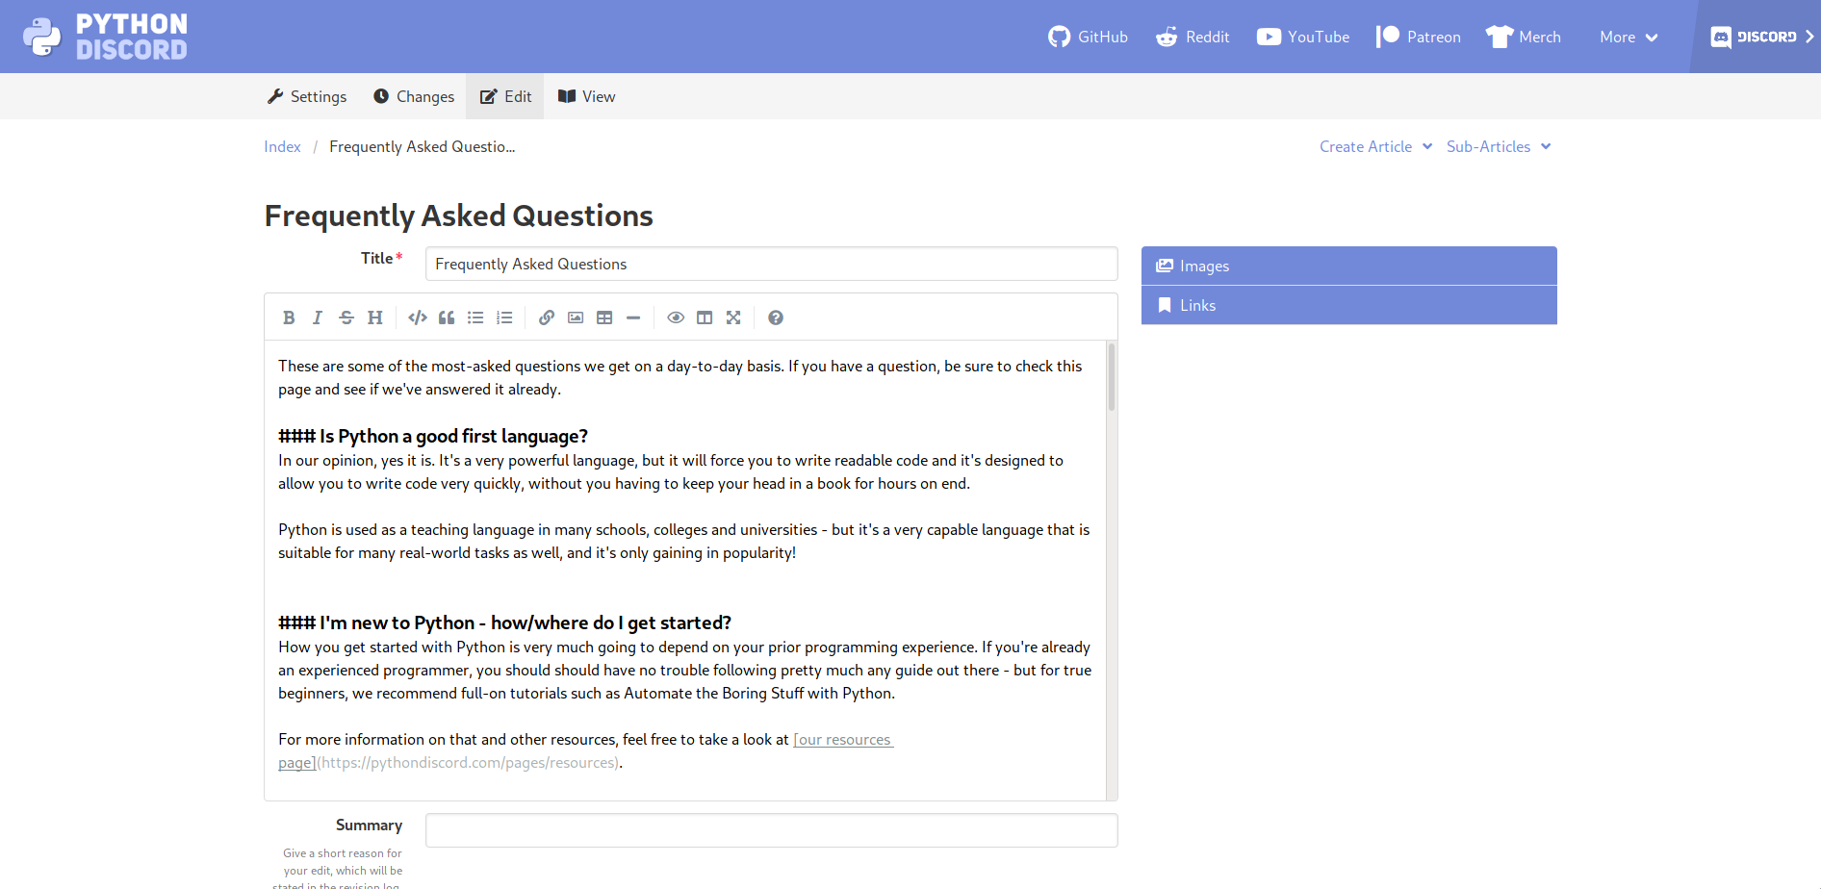Open the Changes tab
The width and height of the screenshot is (1821, 889).
point(414,96)
